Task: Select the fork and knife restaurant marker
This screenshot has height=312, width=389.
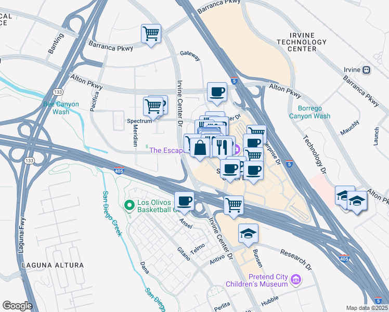Action: (222, 147)
